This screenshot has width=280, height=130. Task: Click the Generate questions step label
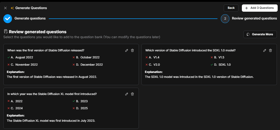(x=30, y=18)
